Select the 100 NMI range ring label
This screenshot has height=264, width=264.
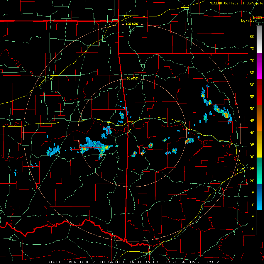coord(132,24)
